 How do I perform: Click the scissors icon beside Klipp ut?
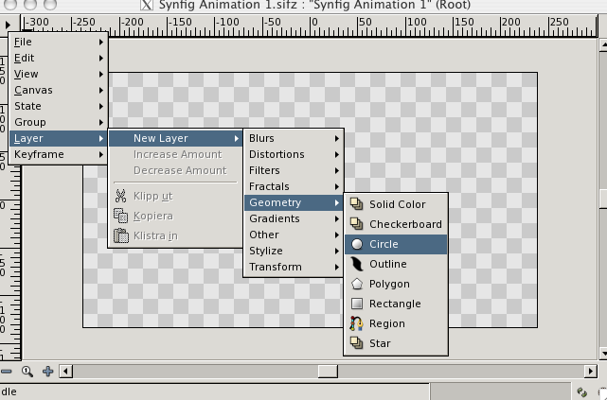(x=120, y=196)
